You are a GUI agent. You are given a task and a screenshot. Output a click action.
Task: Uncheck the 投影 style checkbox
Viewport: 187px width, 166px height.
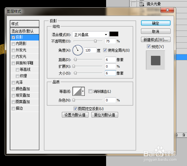[13, 37]
